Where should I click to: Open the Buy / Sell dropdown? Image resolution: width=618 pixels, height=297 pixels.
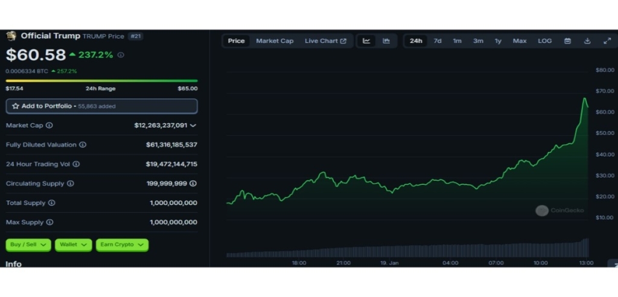28,245
